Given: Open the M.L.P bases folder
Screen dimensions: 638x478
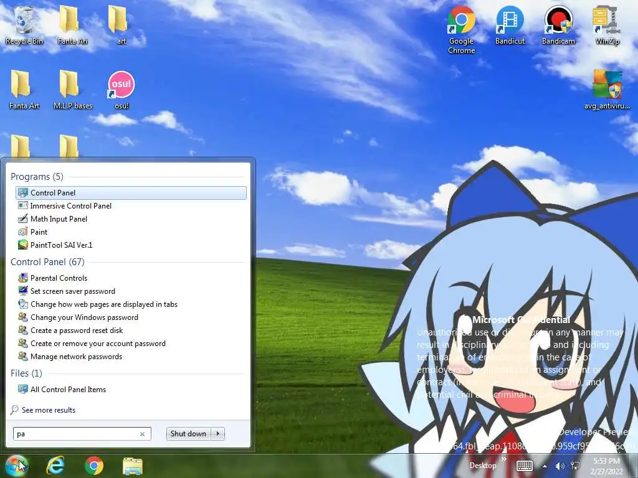Looking at the screenshot, I should coord(73,90).
